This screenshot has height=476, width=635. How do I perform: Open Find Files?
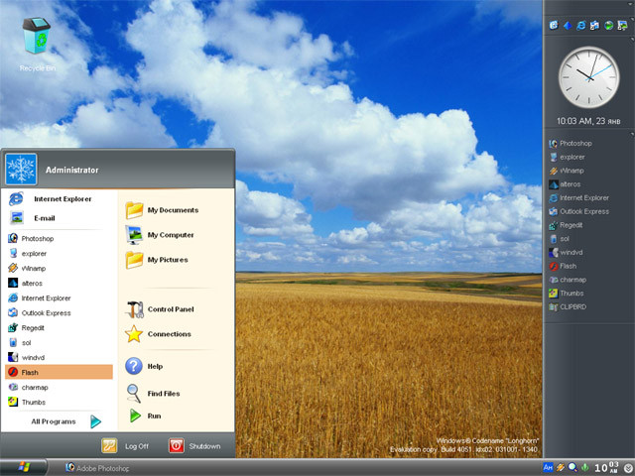tap(153, 394)
